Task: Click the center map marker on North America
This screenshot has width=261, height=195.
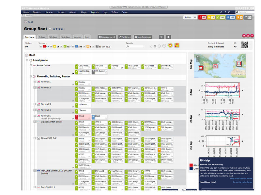Action: [215, 66]
